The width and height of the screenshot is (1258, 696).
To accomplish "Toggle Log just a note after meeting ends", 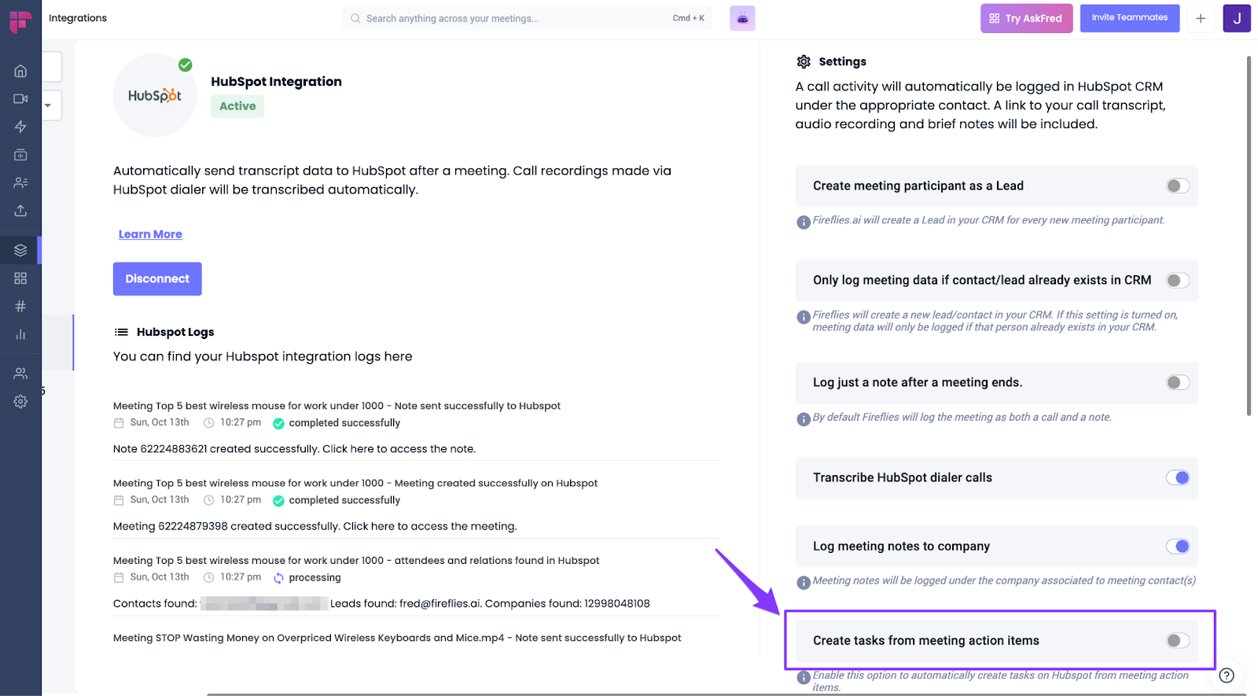I will click(x=1178, y=382).
